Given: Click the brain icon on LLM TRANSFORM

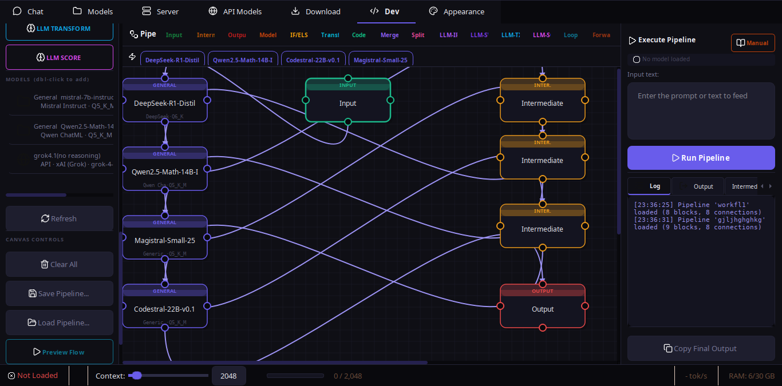Looking at the screenshot, I should pos(31,28).
